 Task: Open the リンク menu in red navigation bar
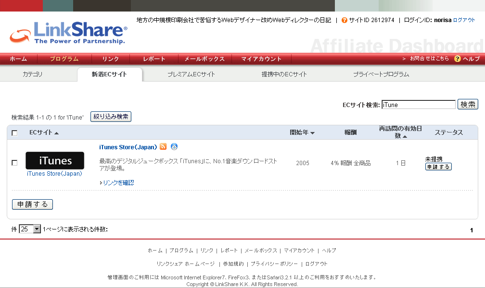(x=111, y=59)
